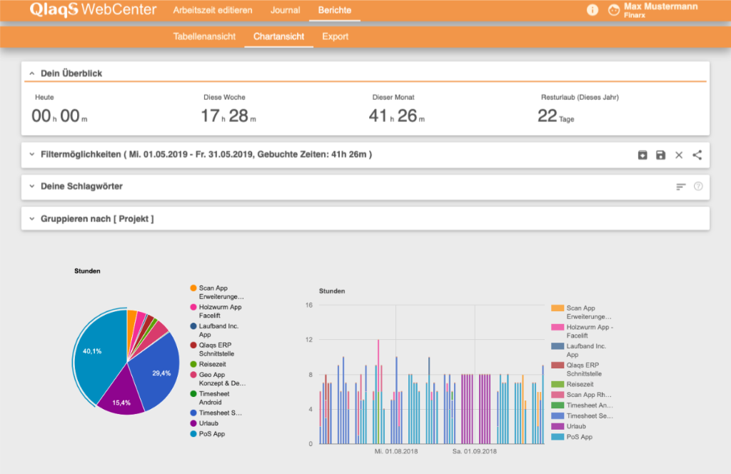This screenshot has height=474, width=731.
Task: Click the Diese Woche 17h 28m value
Action: [228, 116]
